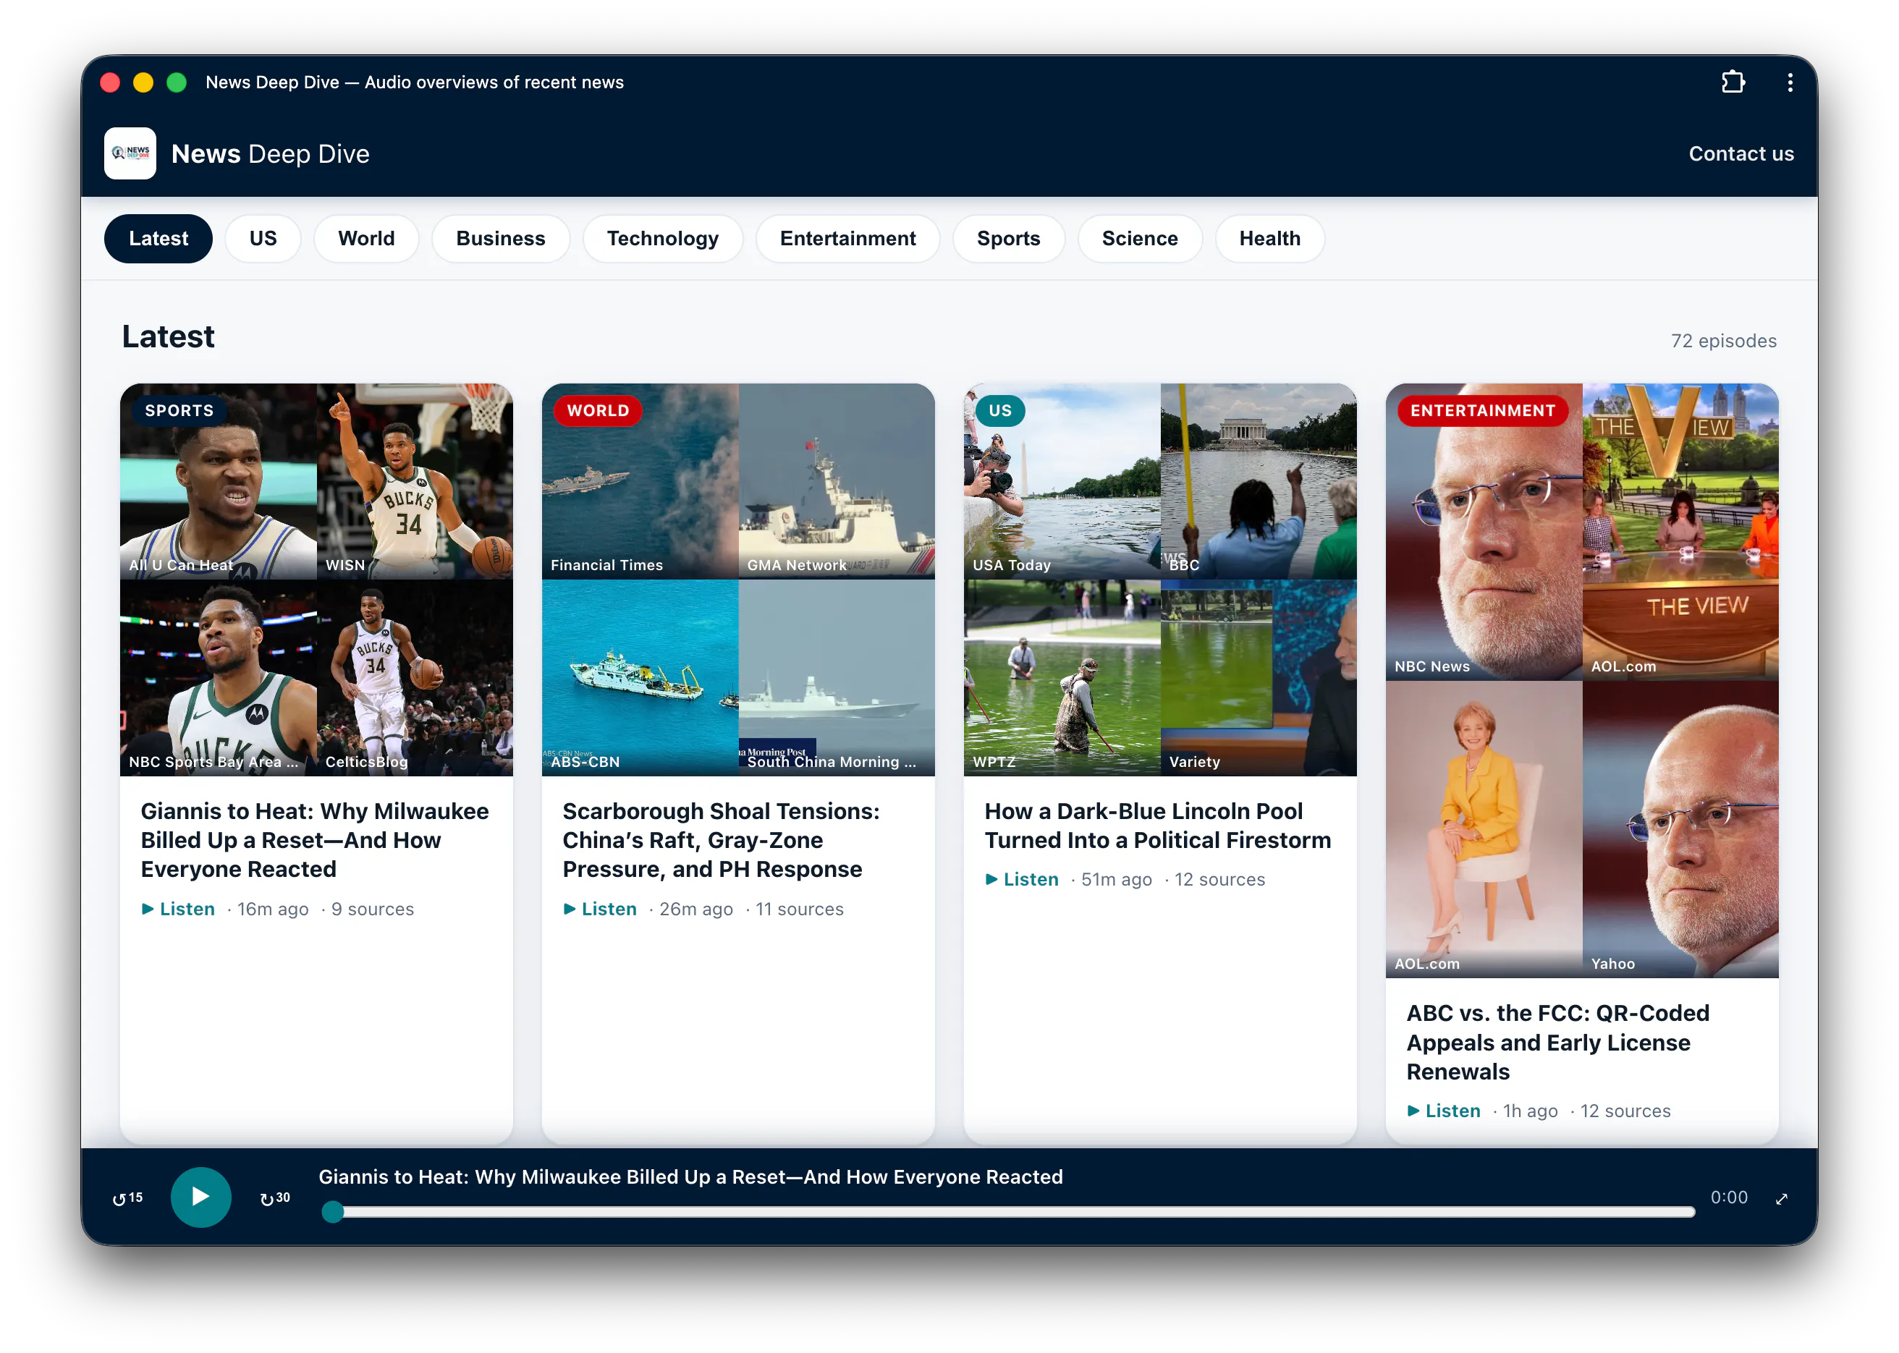Click the teal progress slider handle
This screenshot has width=1899, height=1353.
(332, 1212)
